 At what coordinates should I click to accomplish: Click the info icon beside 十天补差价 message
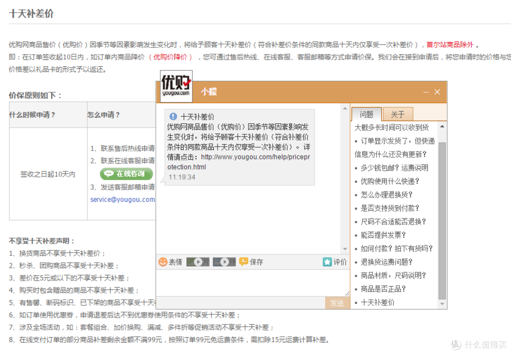coord(173,116)
